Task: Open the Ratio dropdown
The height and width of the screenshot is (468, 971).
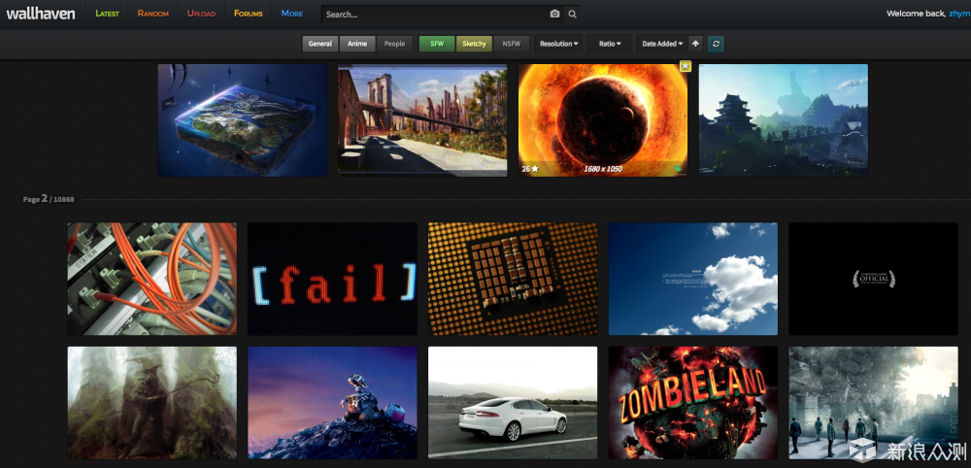Action: (610, 44)
